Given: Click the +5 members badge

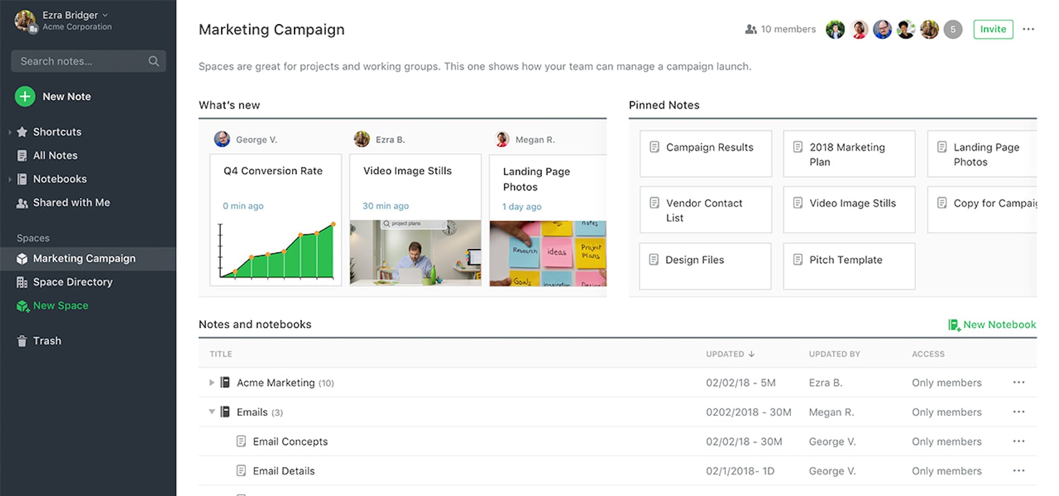Looking at the screenshot, I should [953, 29].
